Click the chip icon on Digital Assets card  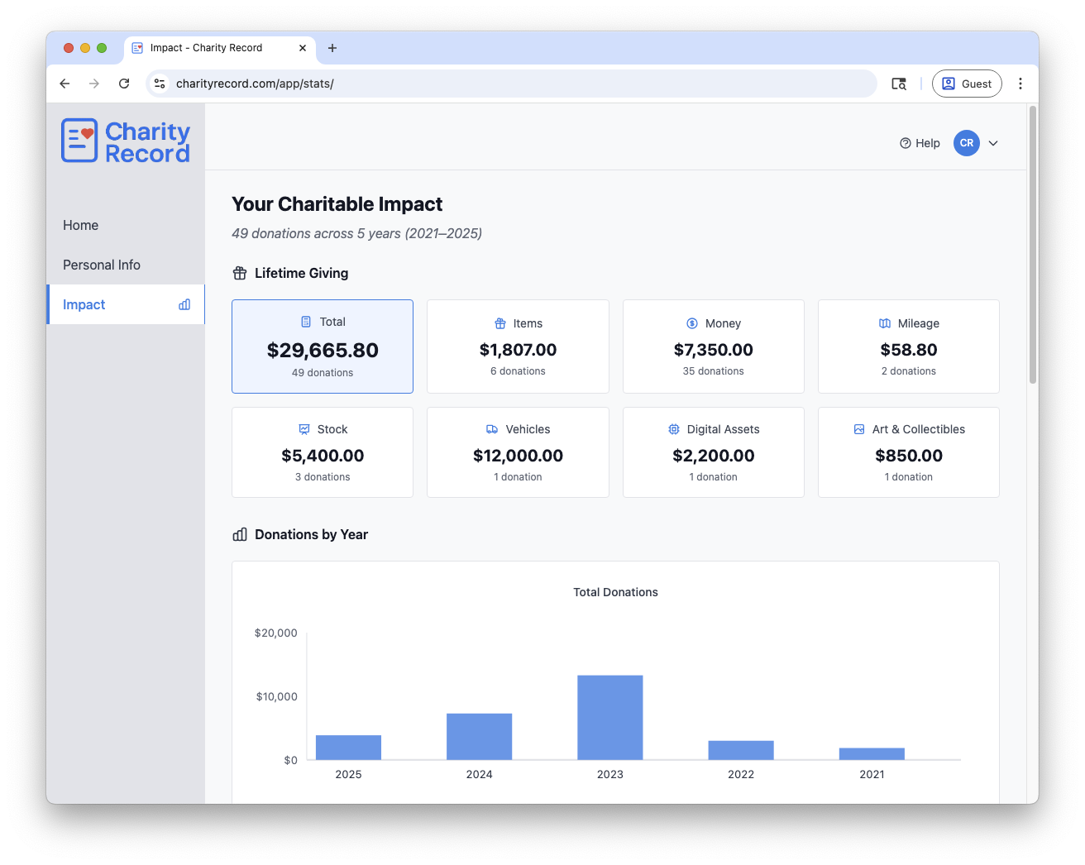tap(674, 429)
